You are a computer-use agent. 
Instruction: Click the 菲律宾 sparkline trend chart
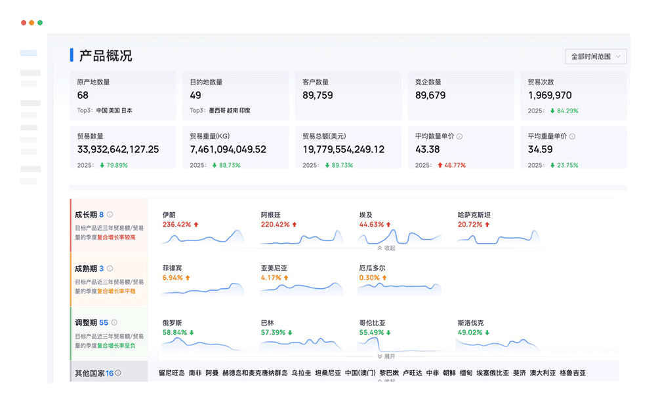pyautogui.click(x=203, y=288)
